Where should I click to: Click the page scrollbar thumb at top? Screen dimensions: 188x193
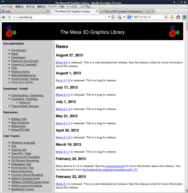pyautogui.click(x=186, y=27)
